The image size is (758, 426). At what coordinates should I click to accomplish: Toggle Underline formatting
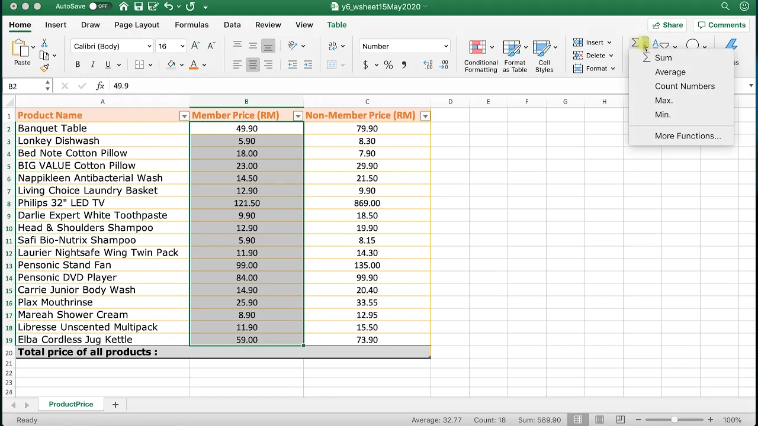pyautogui.click(x=108, y=64)
